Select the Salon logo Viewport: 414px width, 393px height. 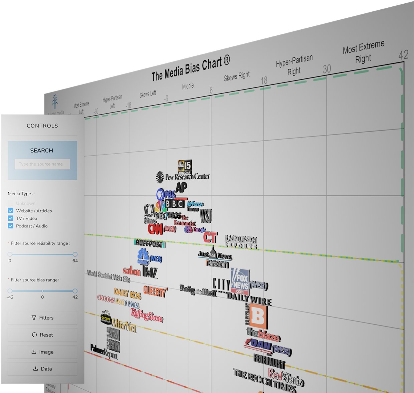[x=132, y=271]
